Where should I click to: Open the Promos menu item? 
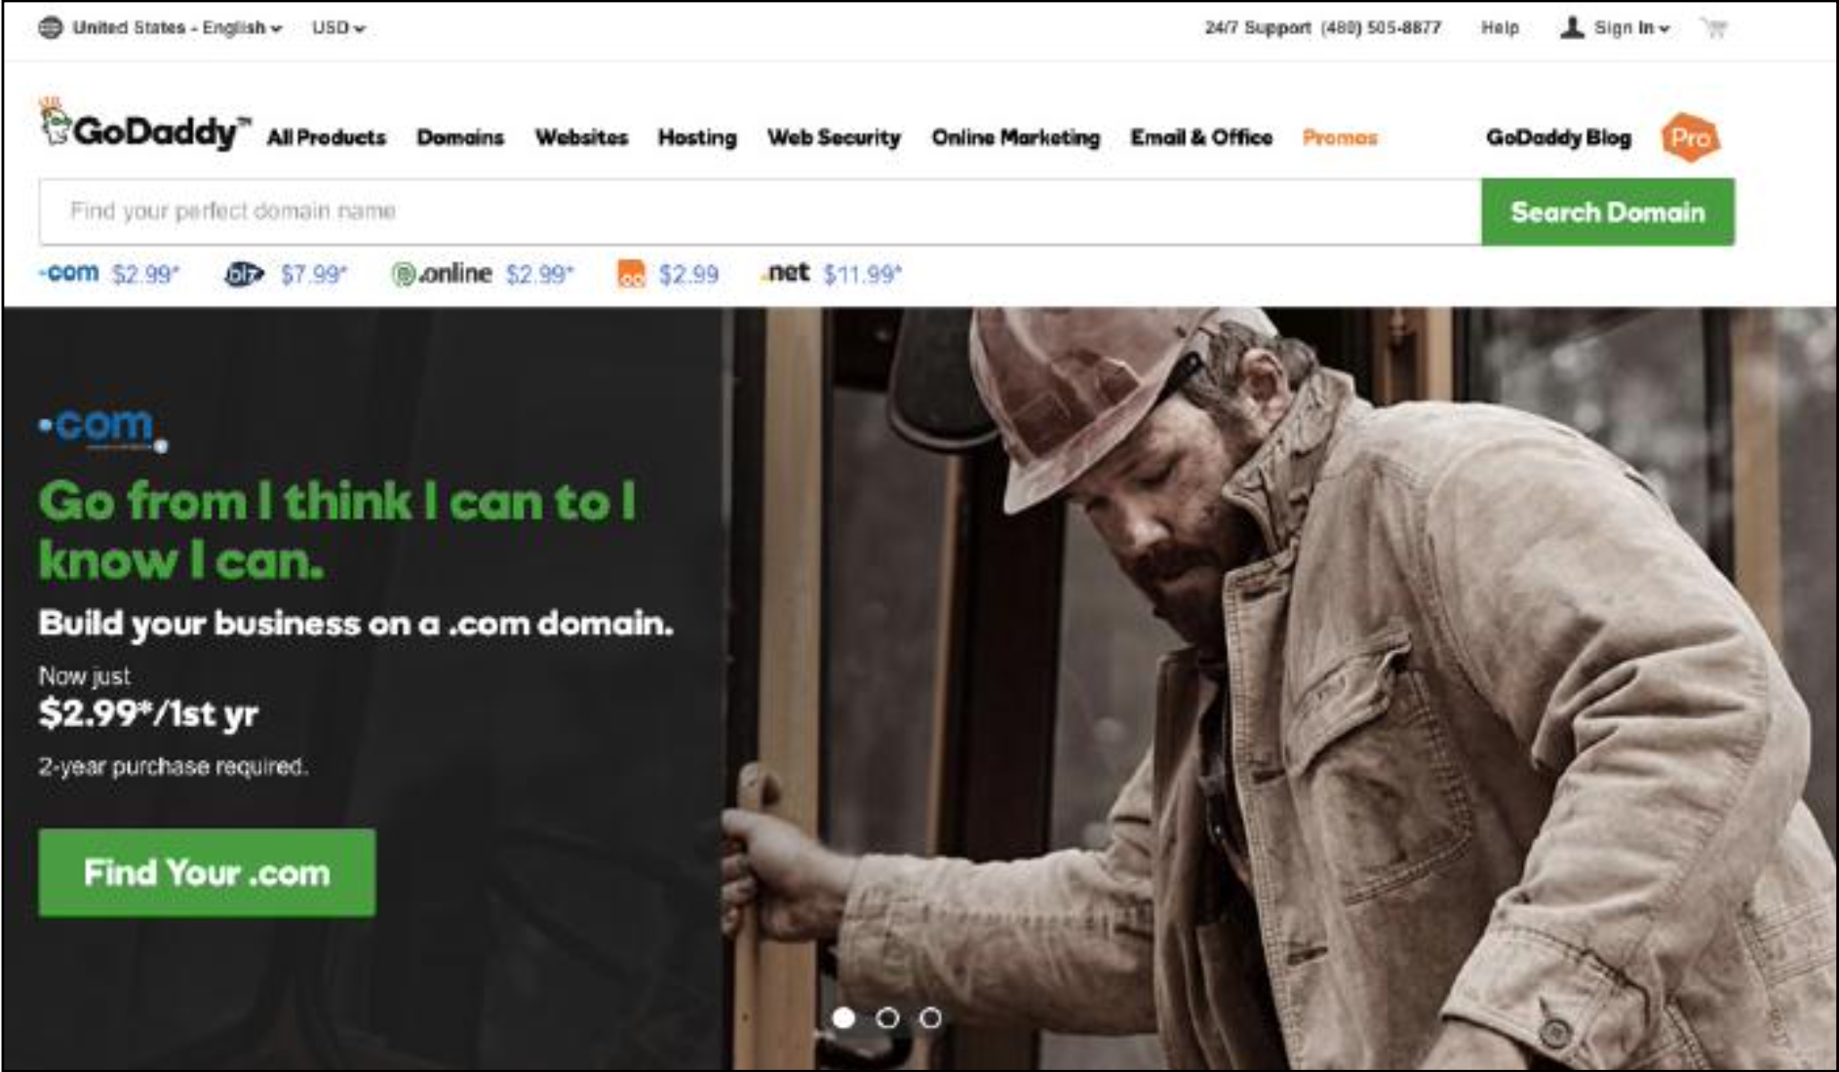pos(1340,137)
